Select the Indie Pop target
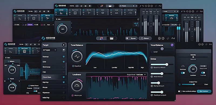216x105 pixels. [54, 97]
